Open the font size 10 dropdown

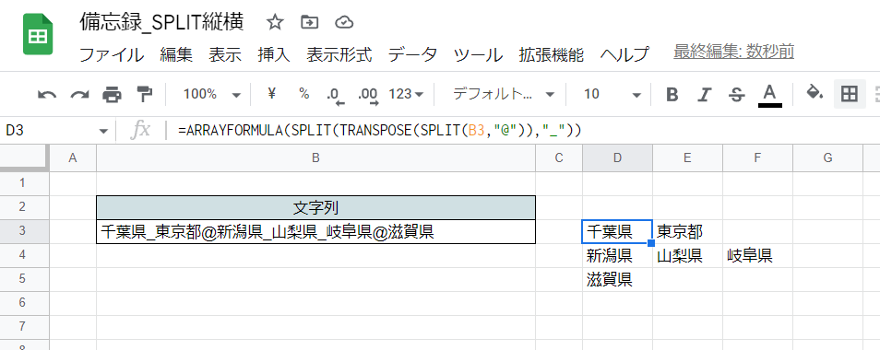click(x=612, y=94)
